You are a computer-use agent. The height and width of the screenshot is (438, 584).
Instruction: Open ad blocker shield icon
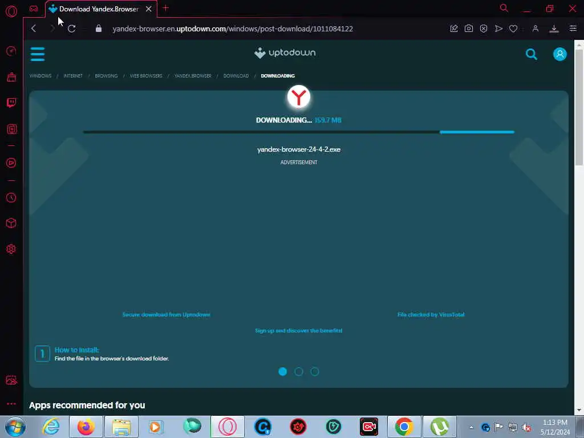484,29
